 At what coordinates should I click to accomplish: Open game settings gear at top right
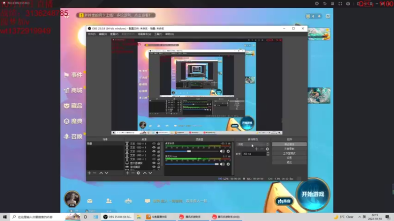tap(328, 16)
